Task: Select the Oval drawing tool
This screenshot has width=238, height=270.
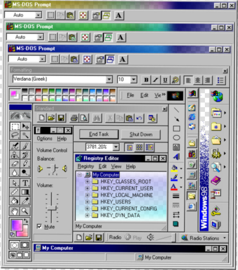Action: point(176,138)
